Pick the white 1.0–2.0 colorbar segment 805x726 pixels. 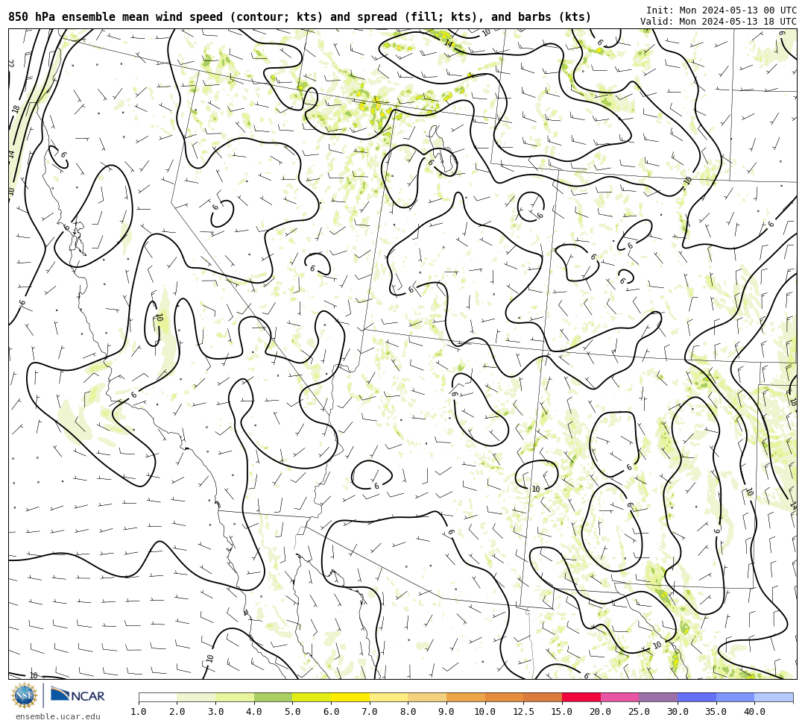tap(157, 697)
